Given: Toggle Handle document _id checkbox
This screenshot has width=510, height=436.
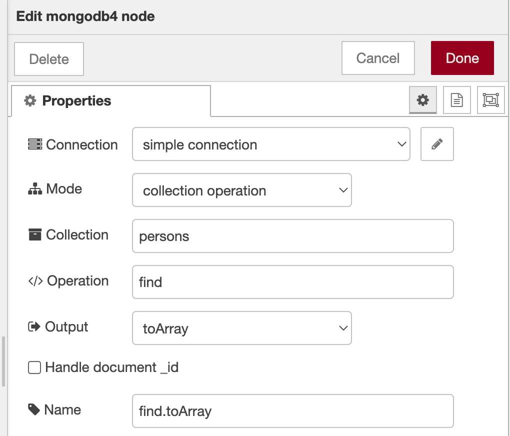Looking at the screenshot, I should [34, 367].
